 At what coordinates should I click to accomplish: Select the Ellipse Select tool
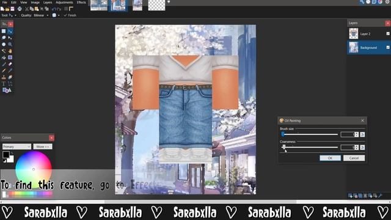tap(4, 45)
